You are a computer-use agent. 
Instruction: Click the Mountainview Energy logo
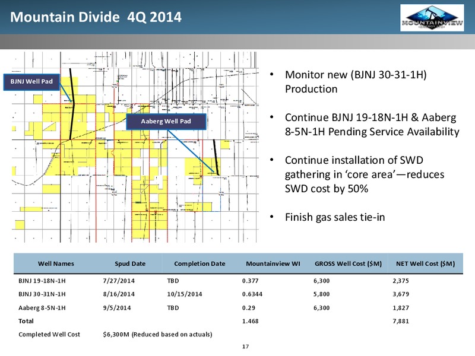coord(432,18)
